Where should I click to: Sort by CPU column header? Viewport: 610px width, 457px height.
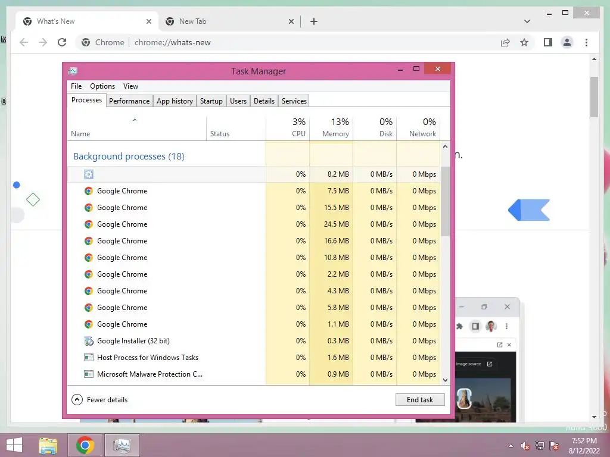click(x=288, y=129)
